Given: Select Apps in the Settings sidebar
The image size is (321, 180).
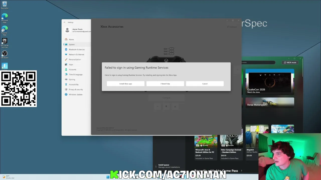Looking at the screenshot, I should pos(77,64).
